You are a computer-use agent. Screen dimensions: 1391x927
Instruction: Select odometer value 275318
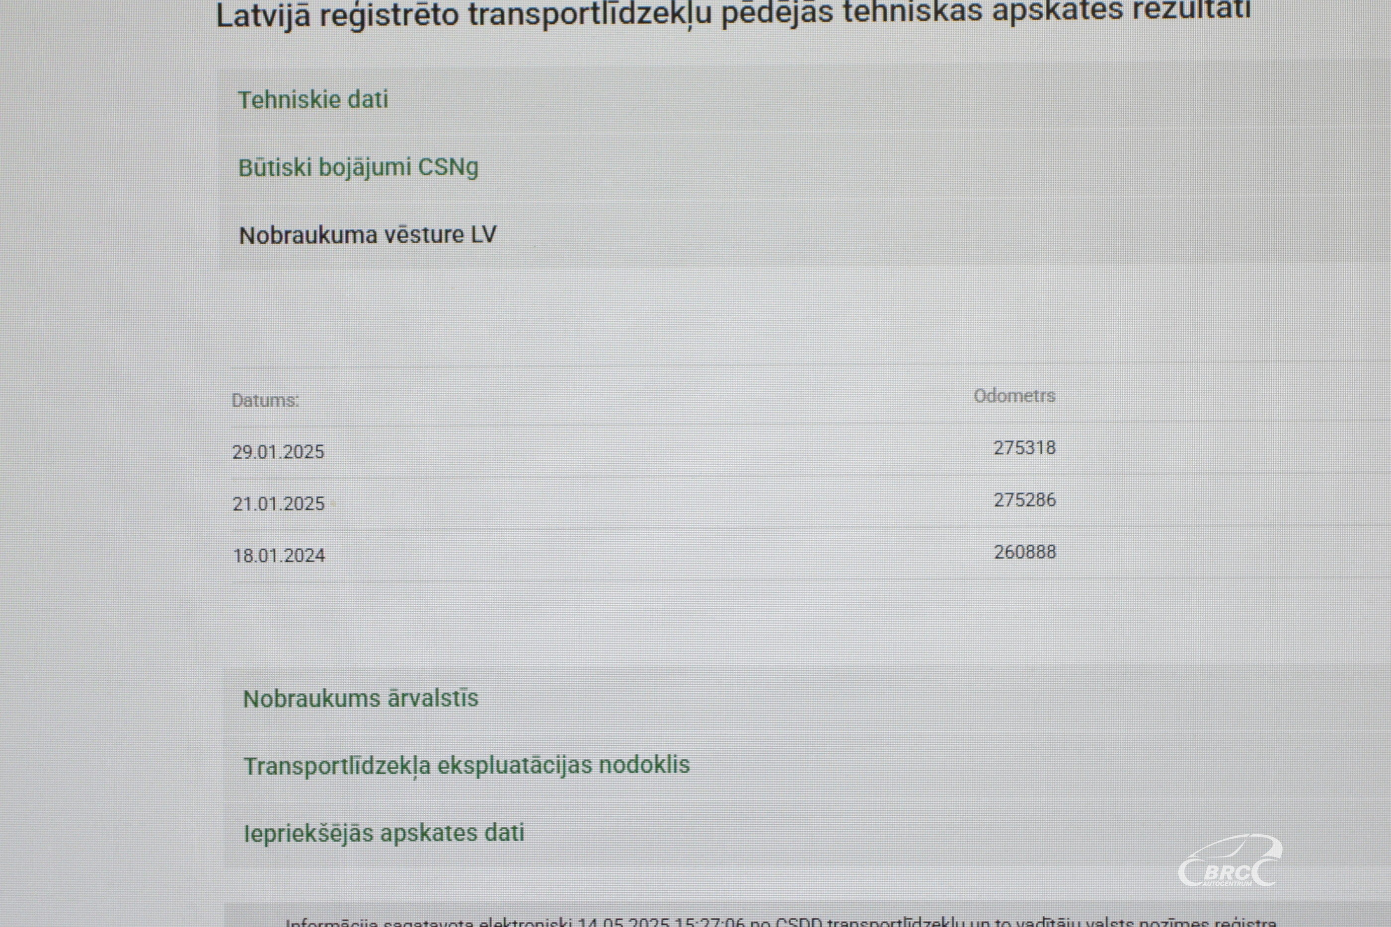1024,447
